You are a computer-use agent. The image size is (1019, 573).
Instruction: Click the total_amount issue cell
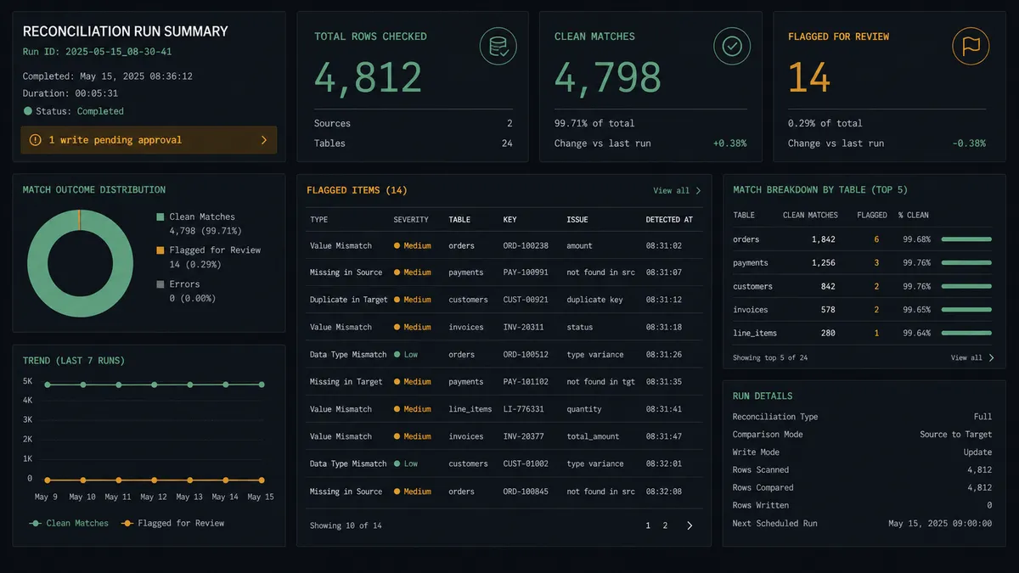593,436
